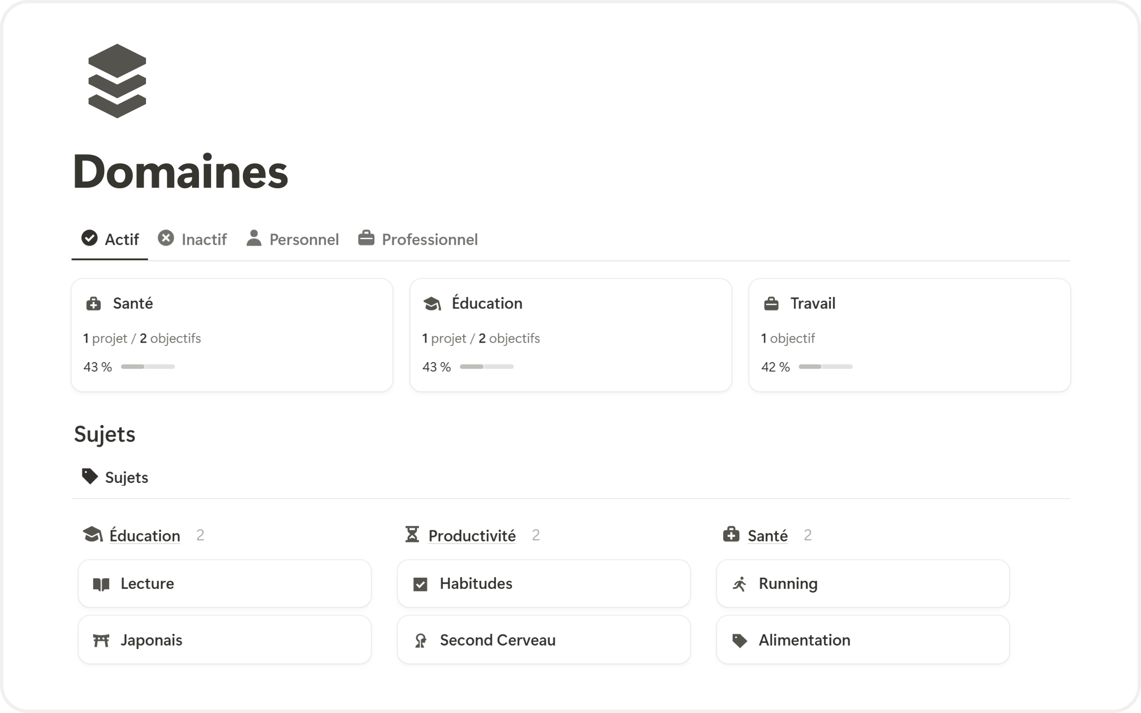This screenshot has width=1141, height=713.
Task: Click the torii gate icon beside Japonais
Action: click(101, 641)
